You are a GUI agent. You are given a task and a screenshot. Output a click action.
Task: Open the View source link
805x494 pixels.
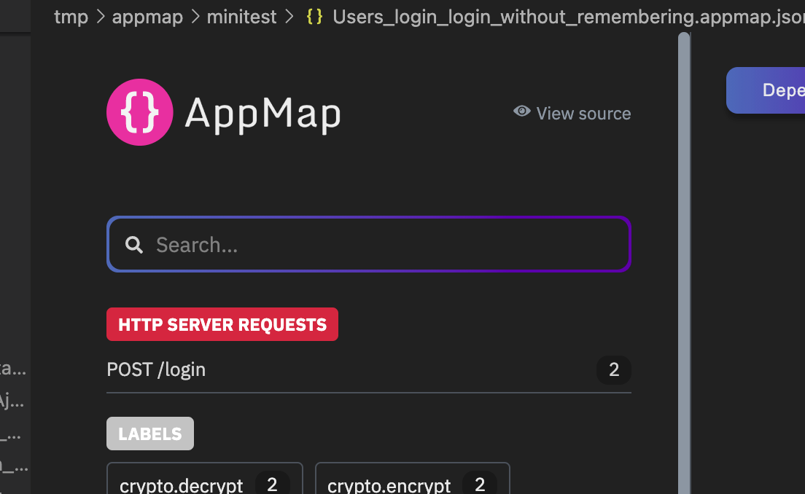point(583,113)
